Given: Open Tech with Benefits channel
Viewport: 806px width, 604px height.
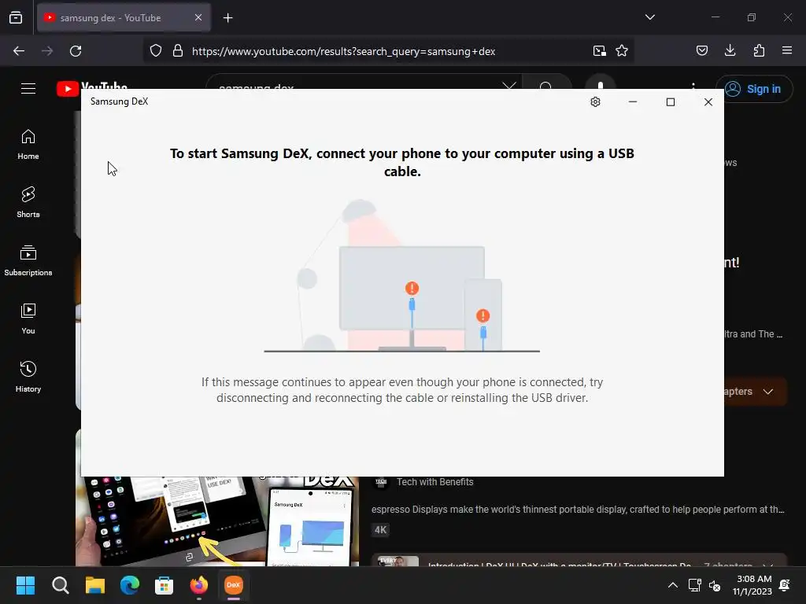Looking at the screenshot, I should (x=434, y=482).
